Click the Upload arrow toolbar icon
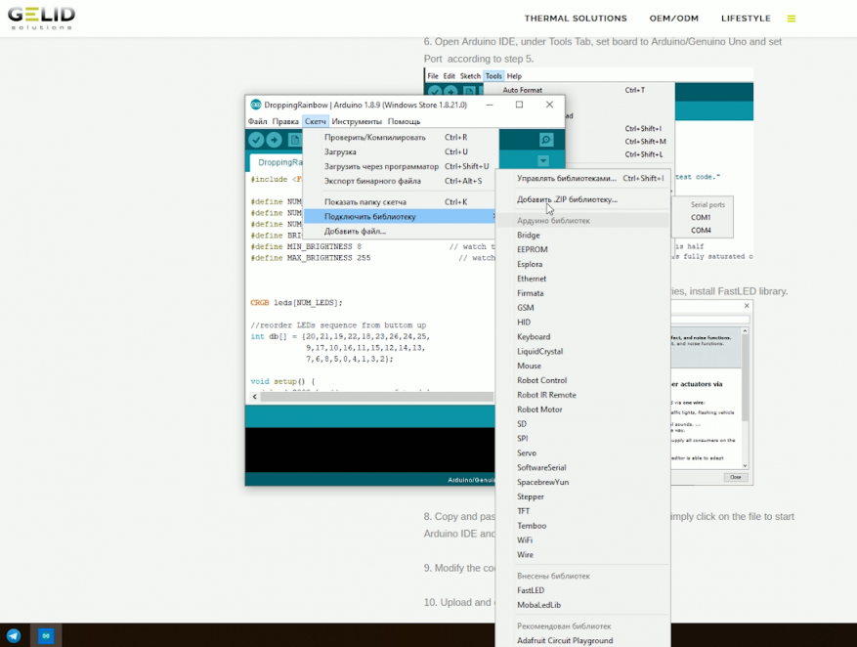Viewport: 857px width, 647px height. (x=274, y=140)
